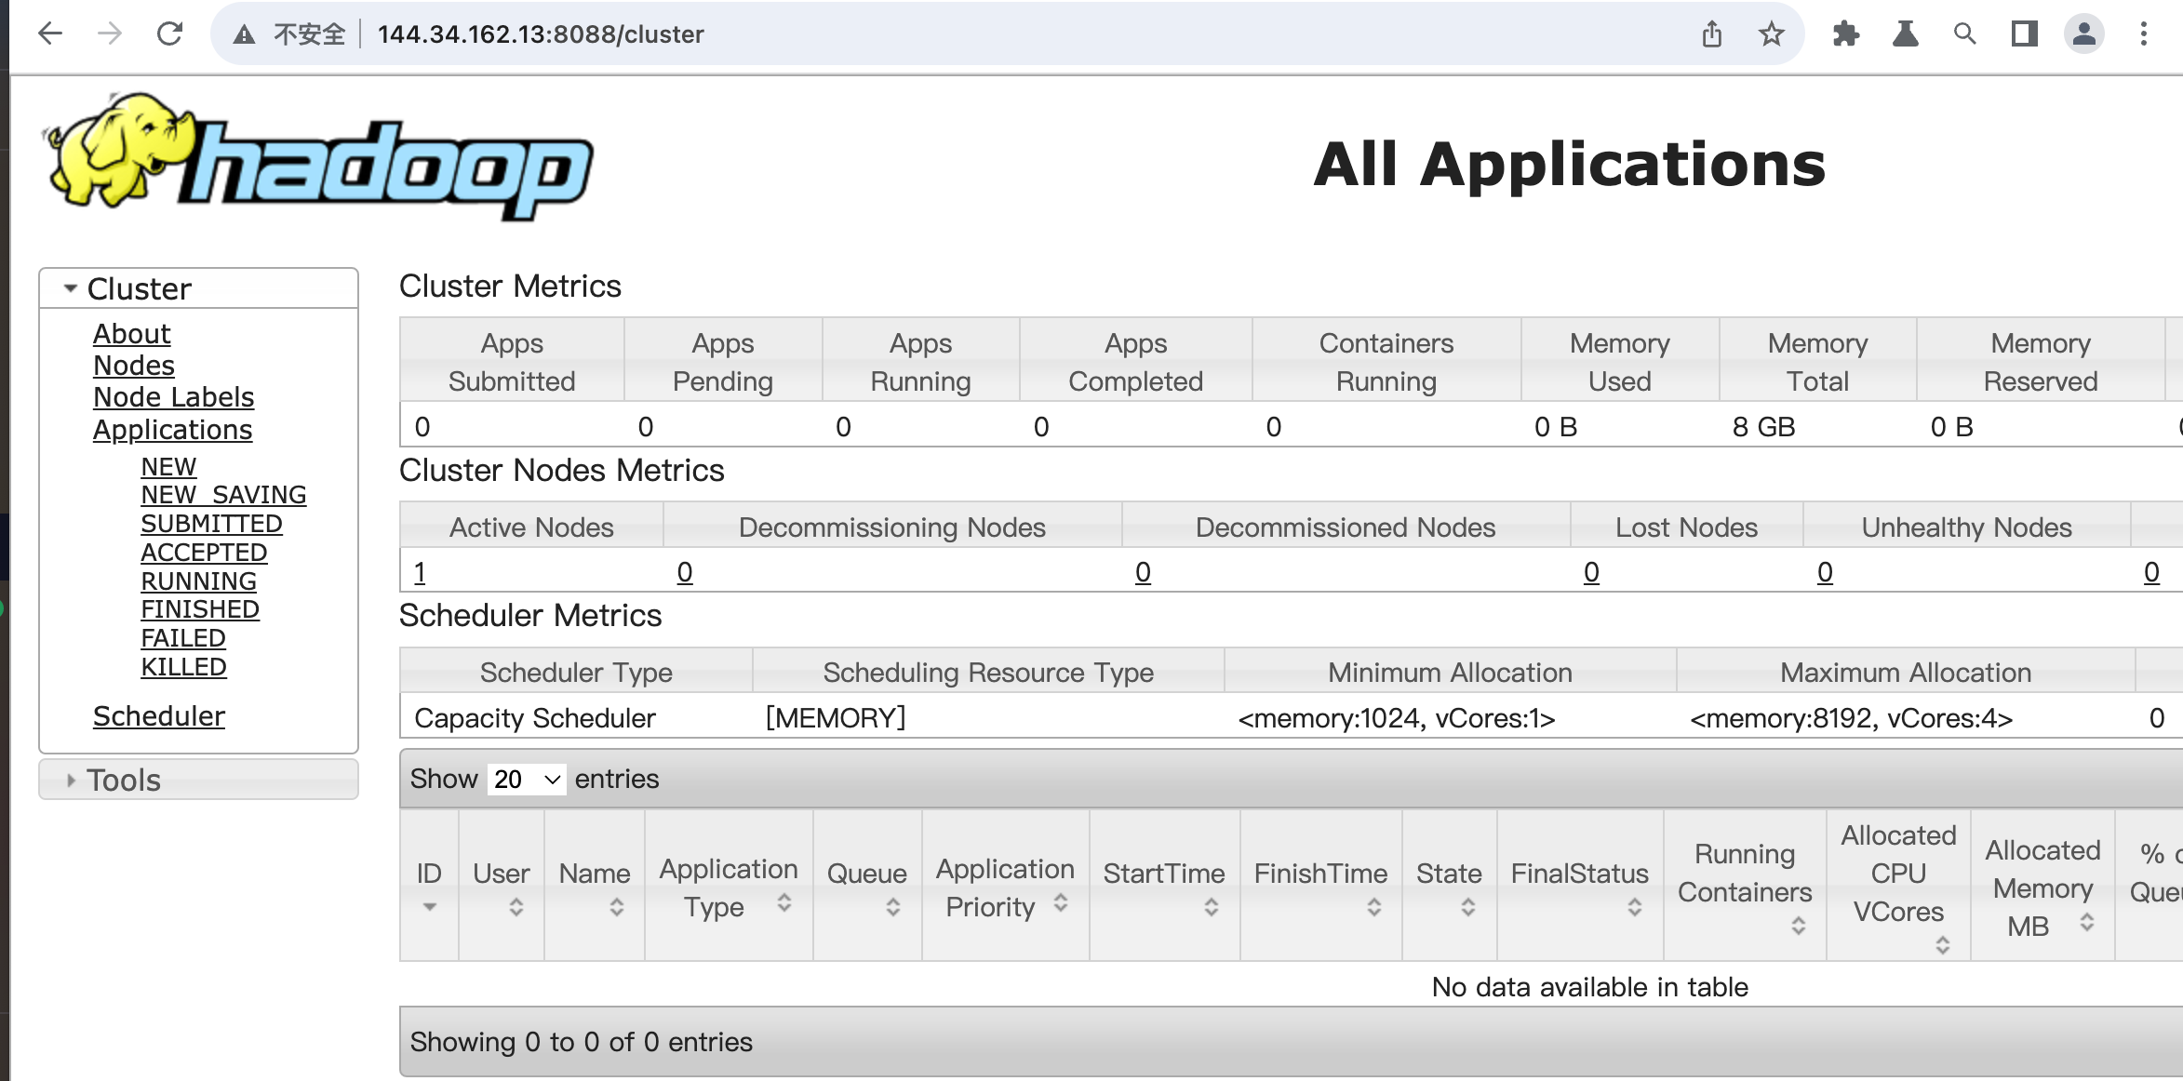Viewport: 2183px width, 1081px height.
Task: Click the share icon in the address bar
Action: click(1712, 33)
